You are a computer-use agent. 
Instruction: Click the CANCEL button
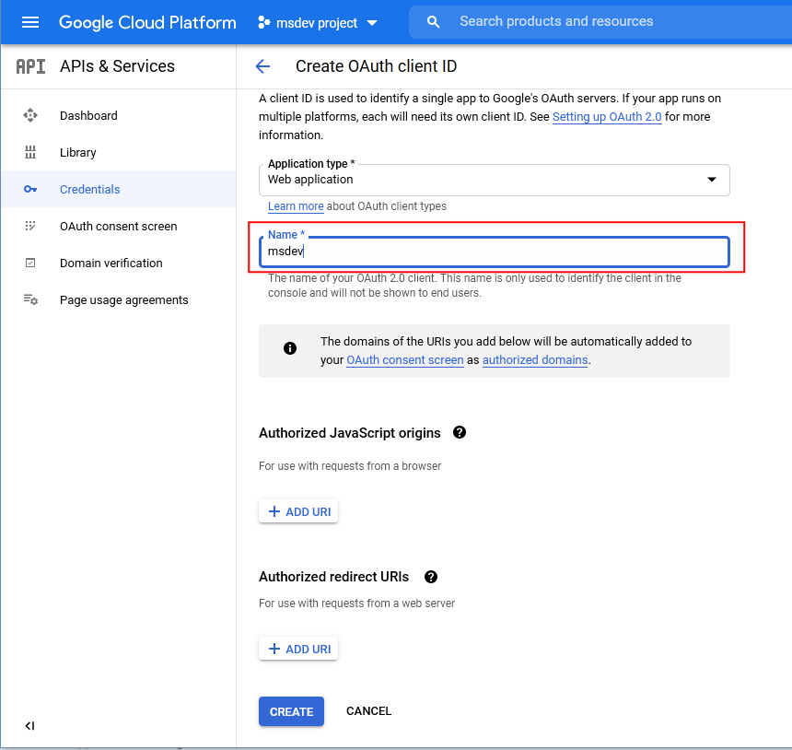click(368, 711)
